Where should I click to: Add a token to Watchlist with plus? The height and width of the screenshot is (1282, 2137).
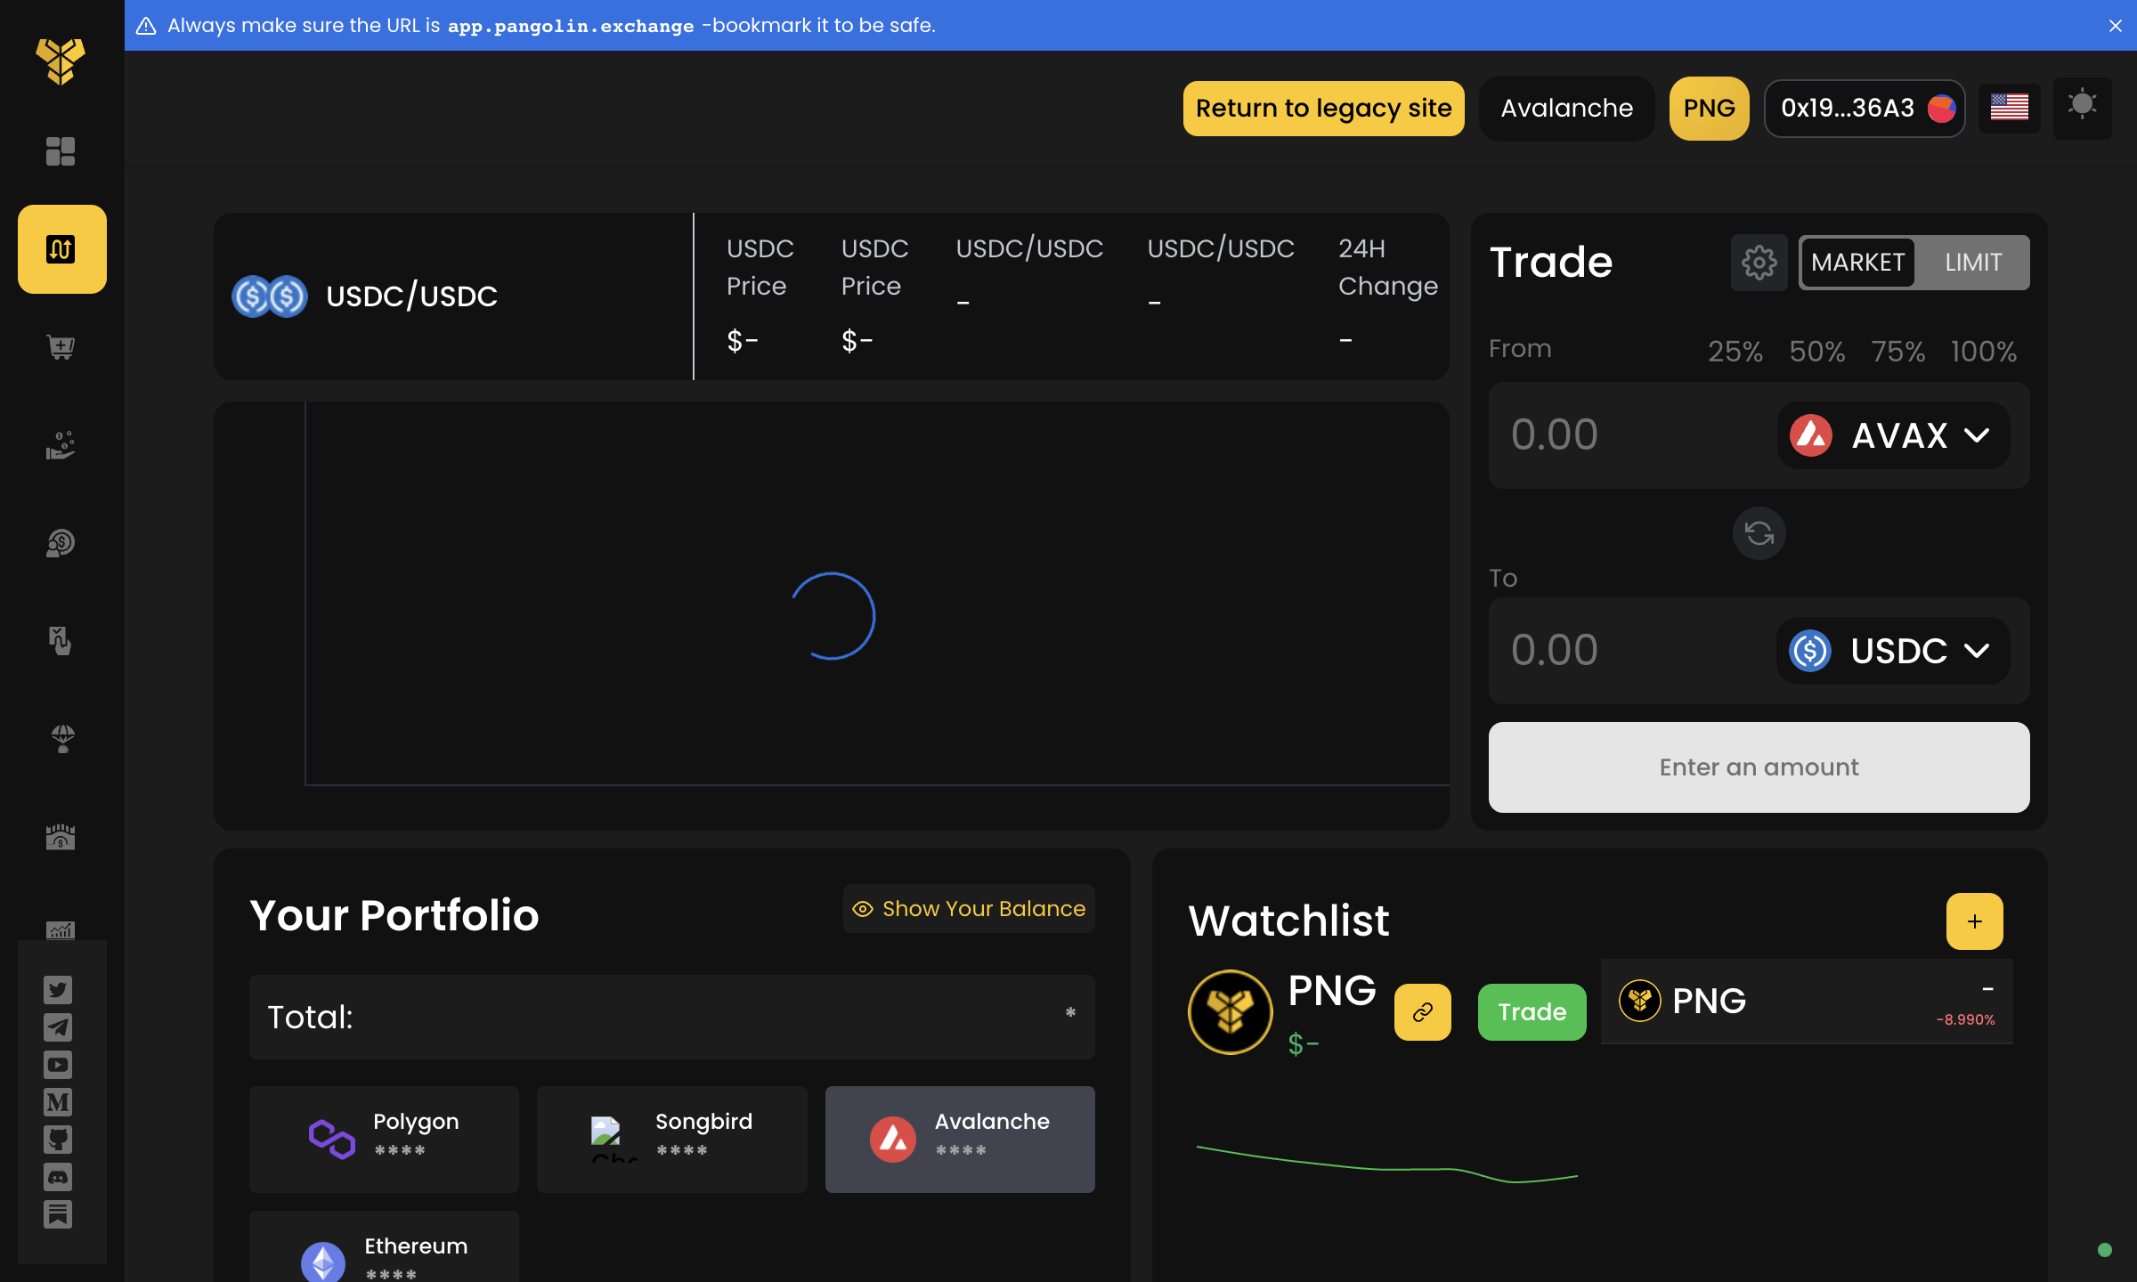(1975, 921)
